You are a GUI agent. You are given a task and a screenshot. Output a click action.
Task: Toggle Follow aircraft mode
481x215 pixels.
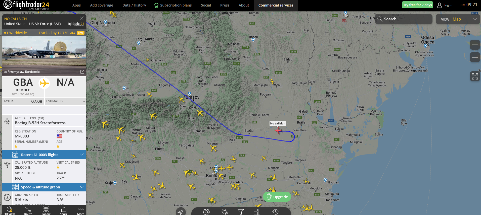coord(46,210)
